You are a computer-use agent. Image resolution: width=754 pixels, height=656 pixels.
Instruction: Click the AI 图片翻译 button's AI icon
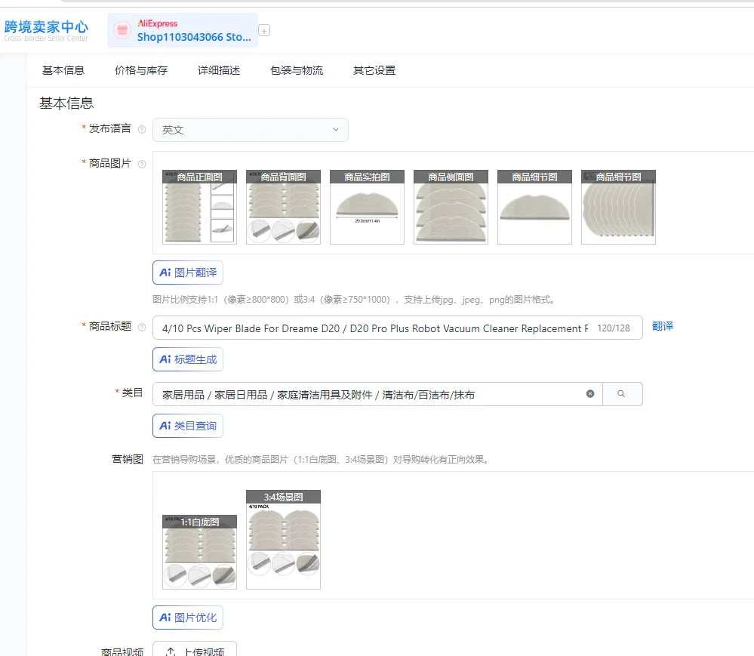click(x=166, y=272)
